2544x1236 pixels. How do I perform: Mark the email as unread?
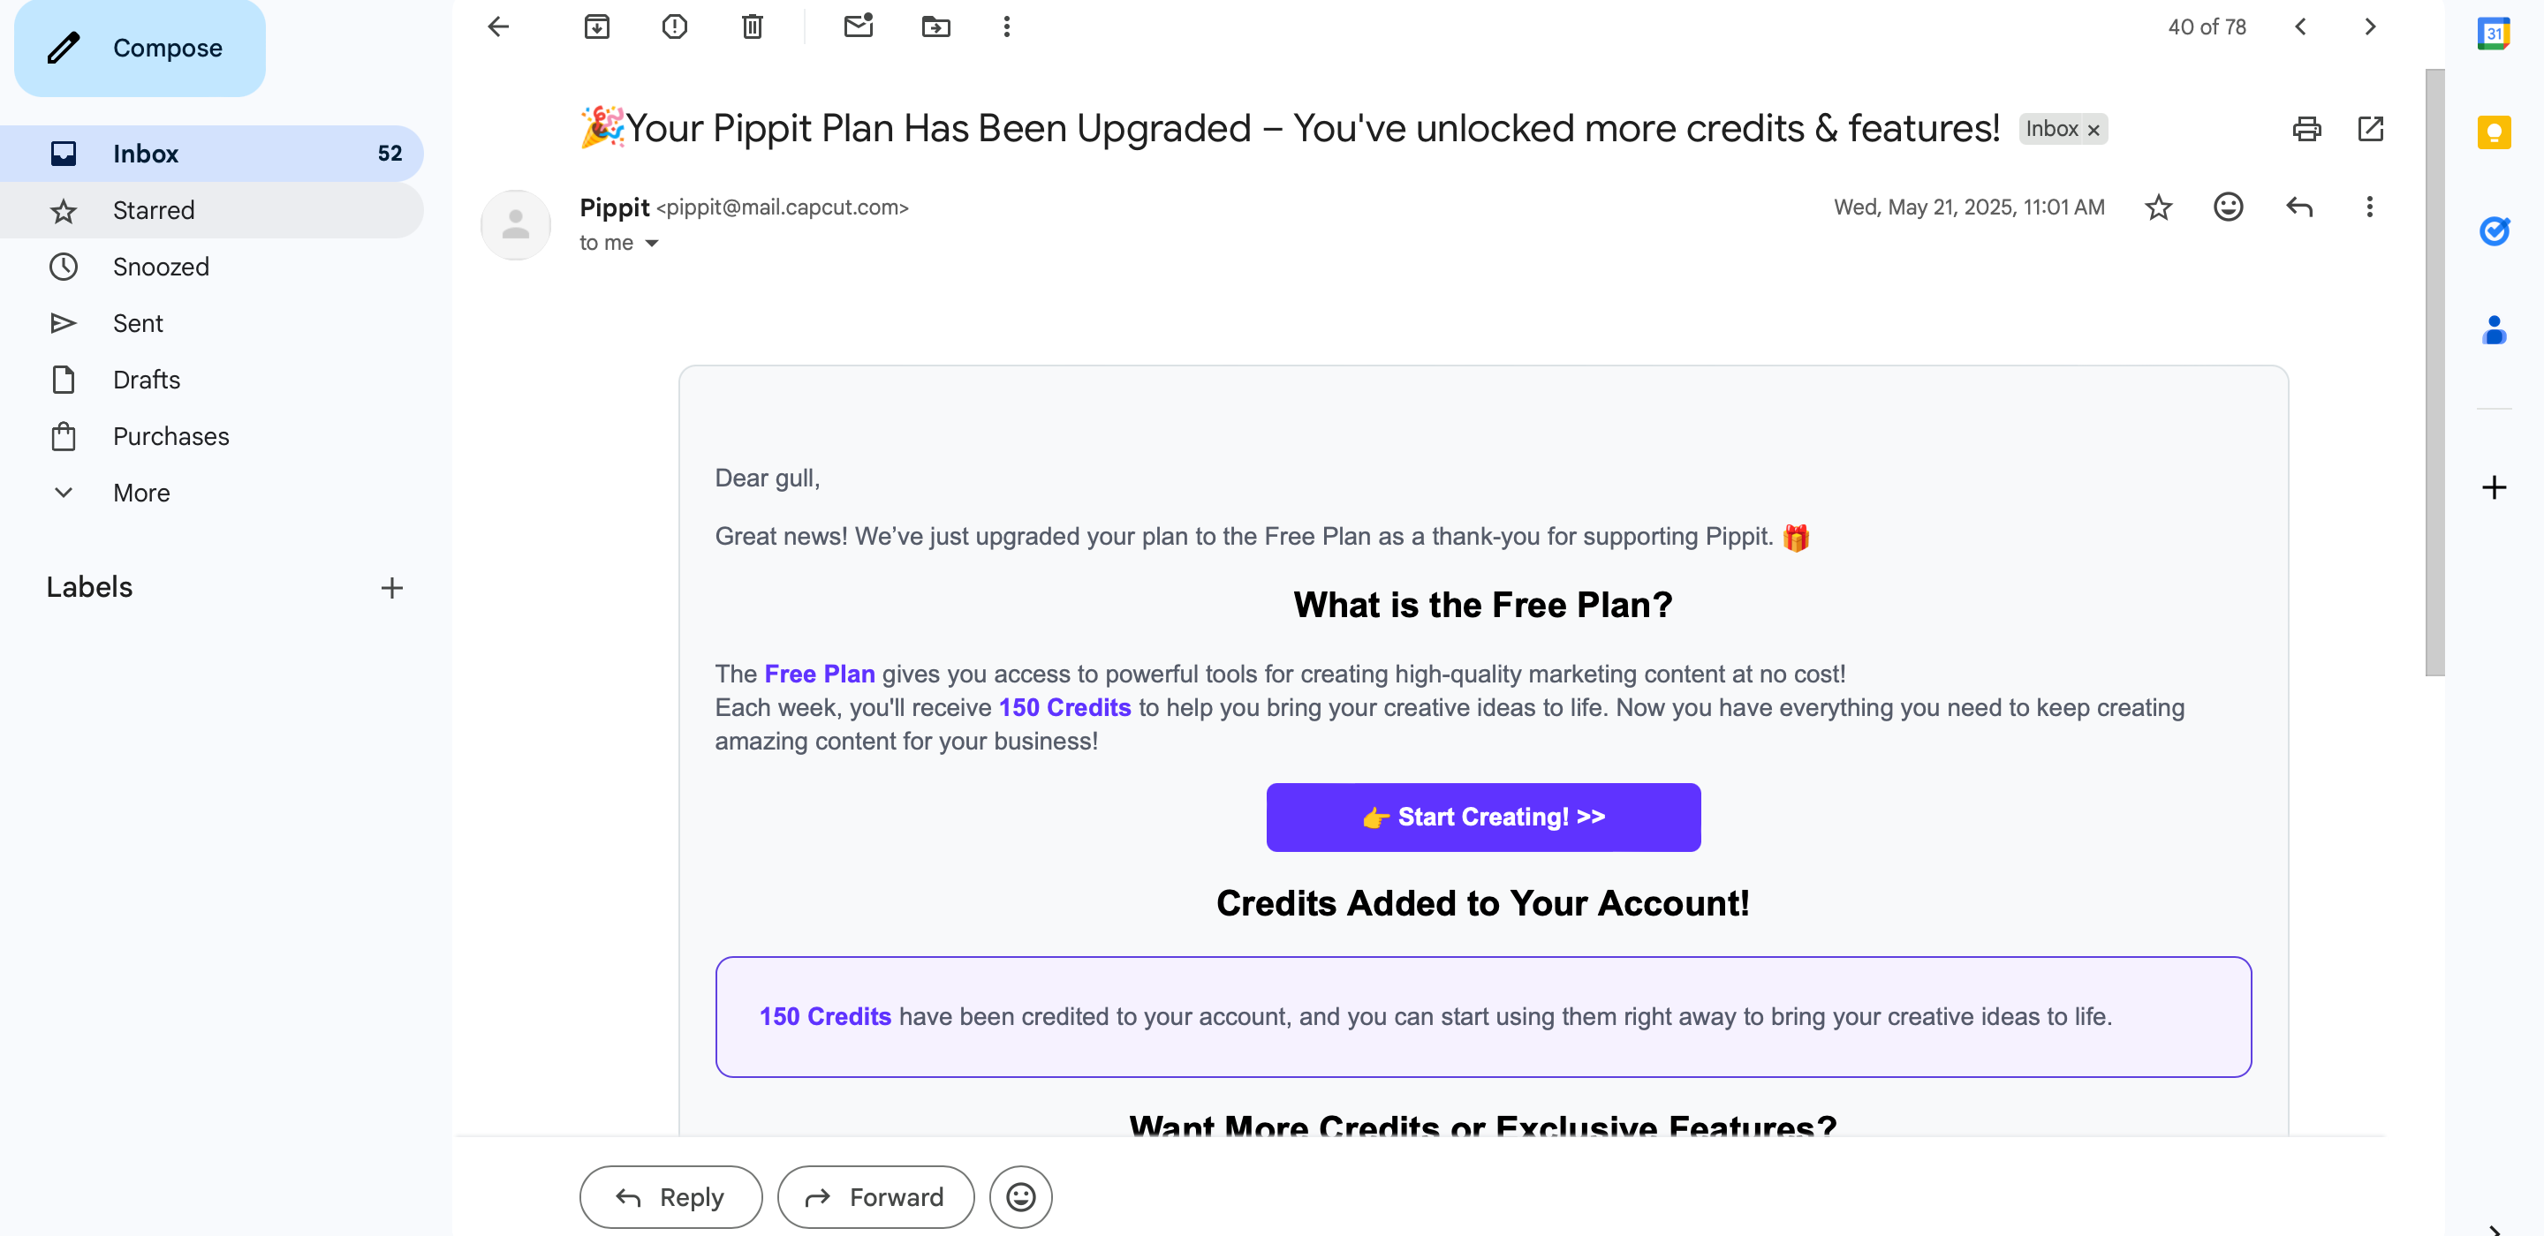click(x=859, y=26)
